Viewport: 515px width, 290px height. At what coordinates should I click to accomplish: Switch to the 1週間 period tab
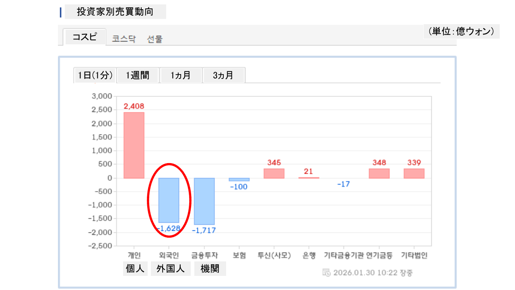(x=138, y=75)
